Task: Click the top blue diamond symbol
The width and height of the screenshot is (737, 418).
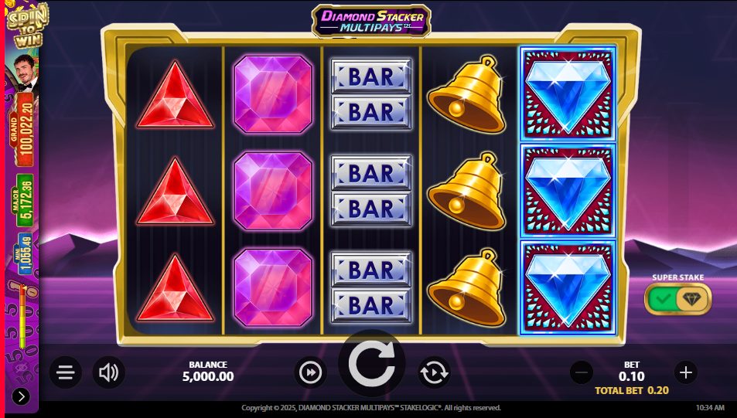Action: [x=568, y=93]
